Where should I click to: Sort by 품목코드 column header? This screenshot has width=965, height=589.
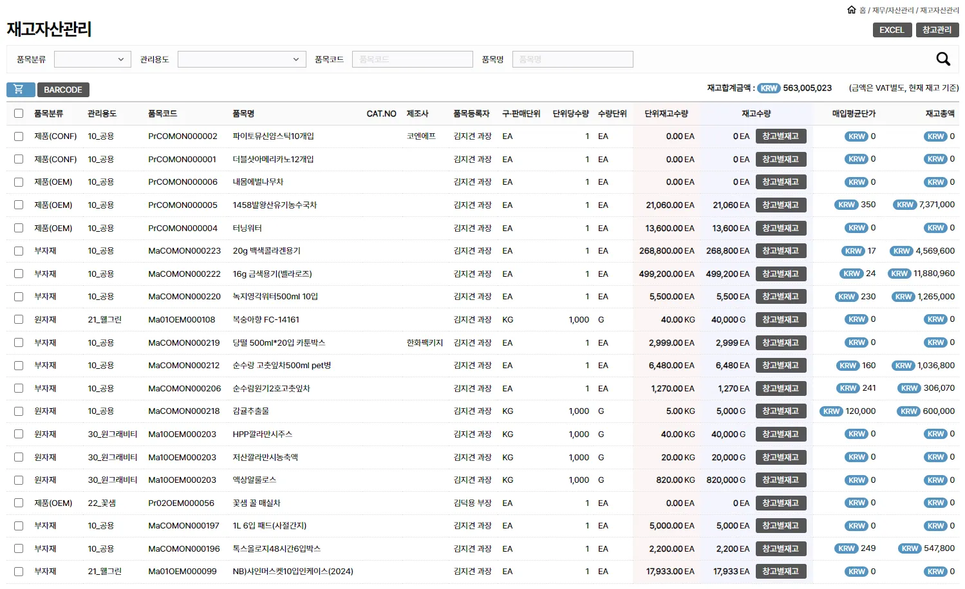(162, 113)
